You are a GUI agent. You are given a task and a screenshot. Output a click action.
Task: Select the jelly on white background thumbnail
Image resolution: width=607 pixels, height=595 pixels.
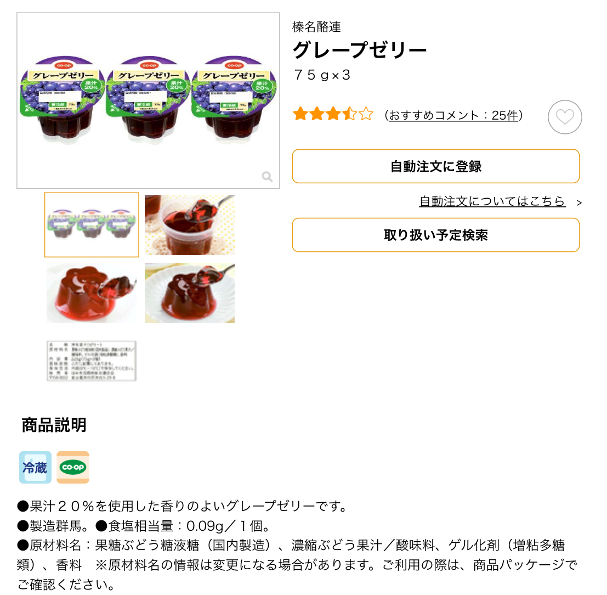click(92, 293)
